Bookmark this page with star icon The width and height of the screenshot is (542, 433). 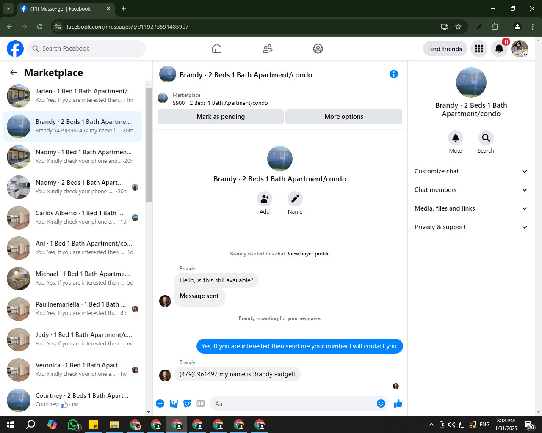[458, 27]
